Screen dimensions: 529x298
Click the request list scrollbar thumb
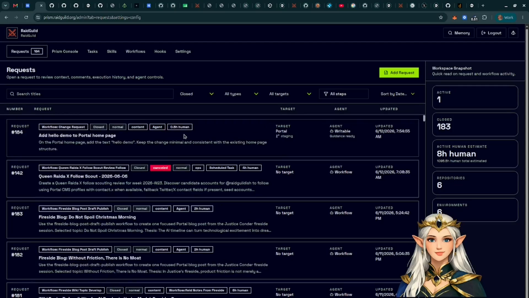pyautogui.click(x=424, y=118)
